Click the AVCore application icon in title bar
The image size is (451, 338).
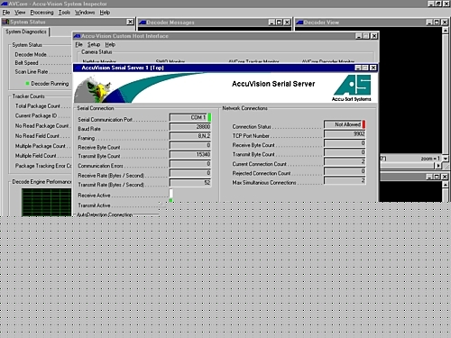4,4
